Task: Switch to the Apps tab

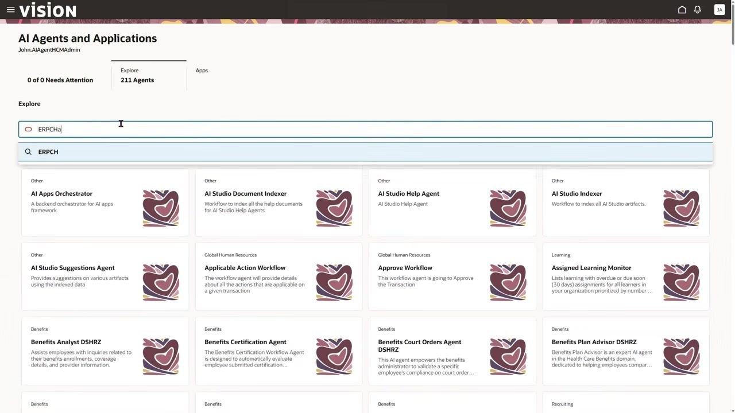Action: [202, 71]
